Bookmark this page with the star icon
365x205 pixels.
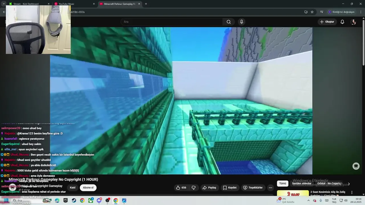pyautogui.click(x=312, y=12)
